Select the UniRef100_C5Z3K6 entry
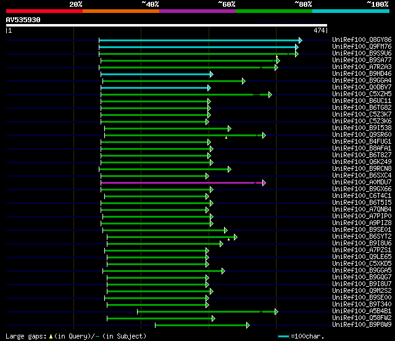The height and width of the screenshot is (341, 395). [x=362, y=121]
